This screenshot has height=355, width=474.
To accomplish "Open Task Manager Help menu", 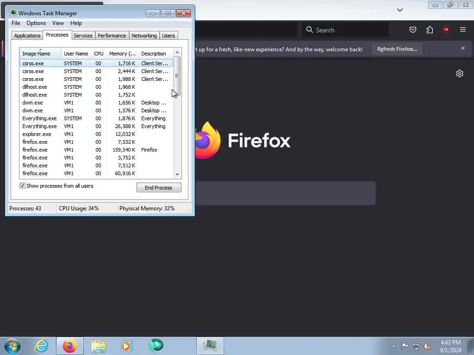I will coord(76,23).
